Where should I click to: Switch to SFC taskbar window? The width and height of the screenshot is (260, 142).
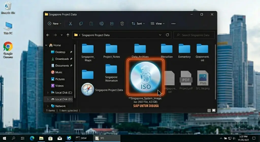107,138
